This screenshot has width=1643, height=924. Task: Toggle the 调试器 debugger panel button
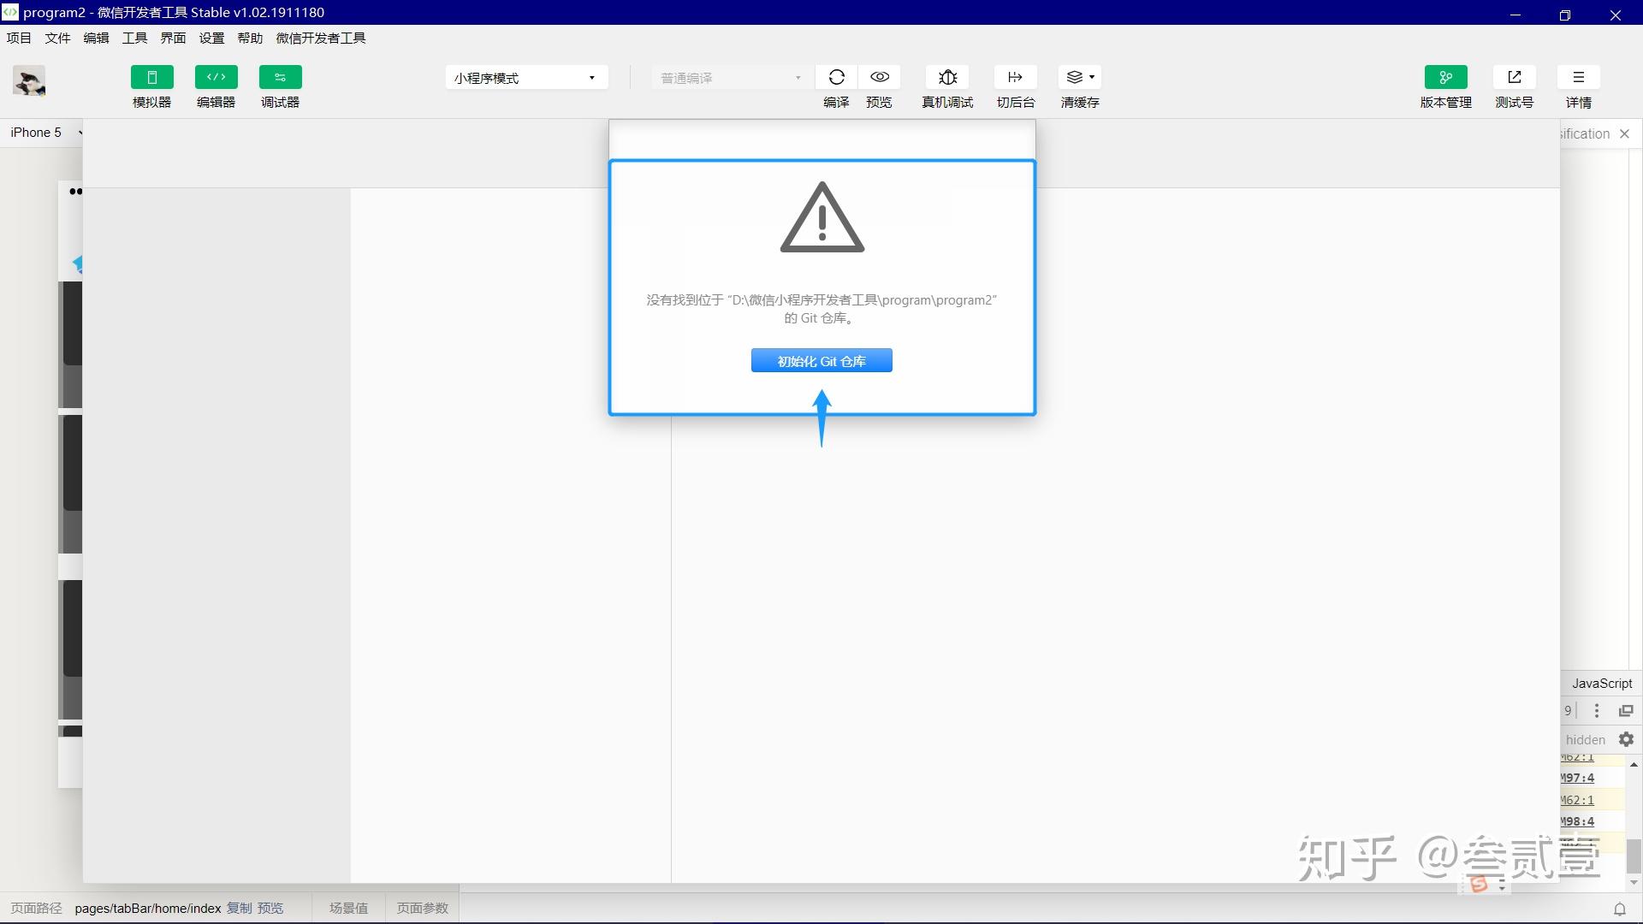click(x=280, y=77)
